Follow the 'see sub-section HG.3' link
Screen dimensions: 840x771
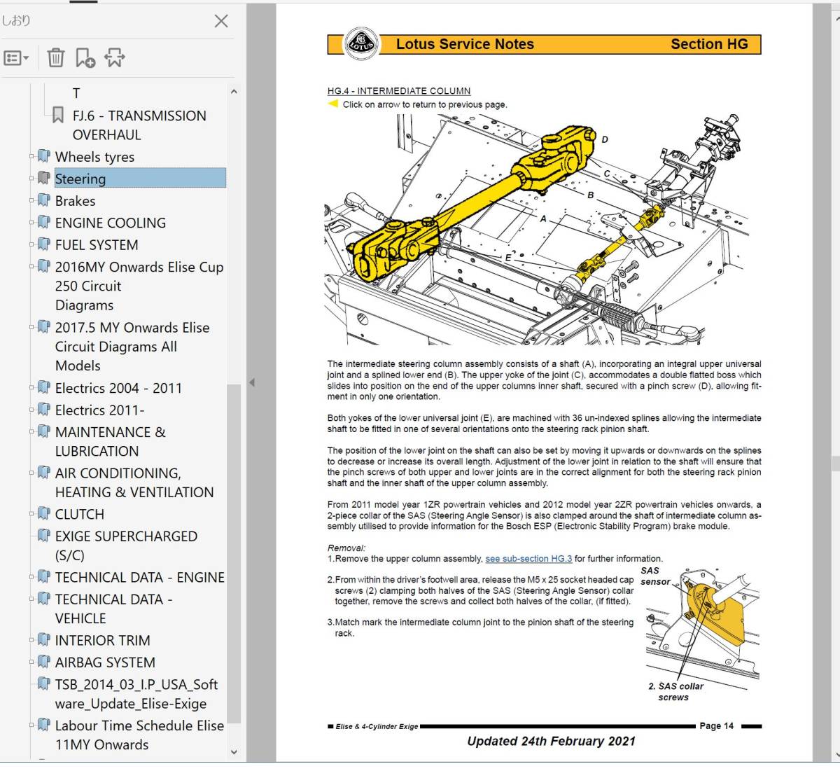click(x=528, y=559)
